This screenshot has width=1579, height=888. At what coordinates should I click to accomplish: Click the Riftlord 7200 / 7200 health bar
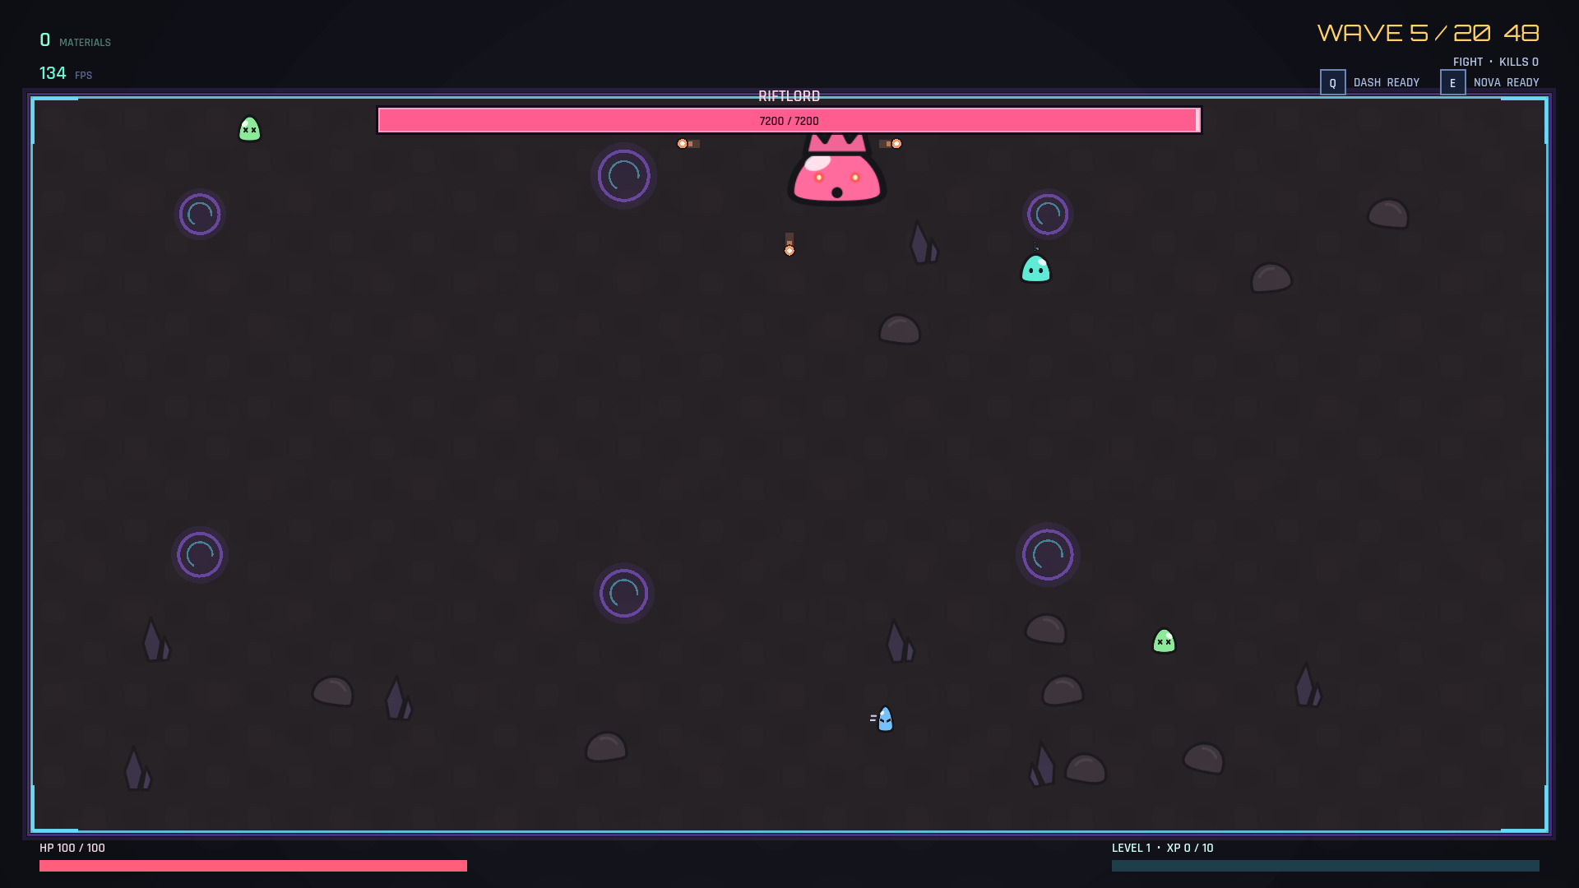pos(789,120)
